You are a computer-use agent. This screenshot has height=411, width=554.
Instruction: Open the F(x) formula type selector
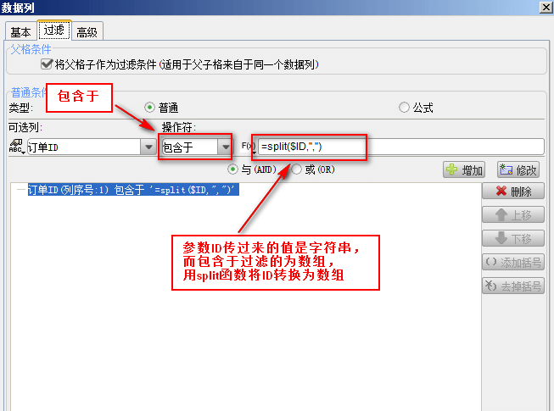pos(249,147)
